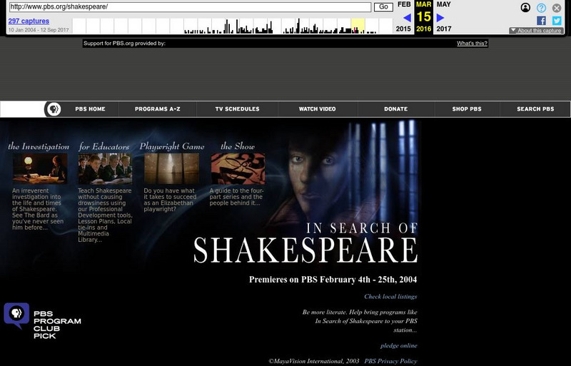The width and height of the screenshot is (571, 366).
Task: Open TV Schedules menu item
Action: pyautogui.click(x=237, y=109)
